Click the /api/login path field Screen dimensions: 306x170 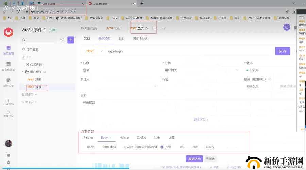tap(189, 51)
